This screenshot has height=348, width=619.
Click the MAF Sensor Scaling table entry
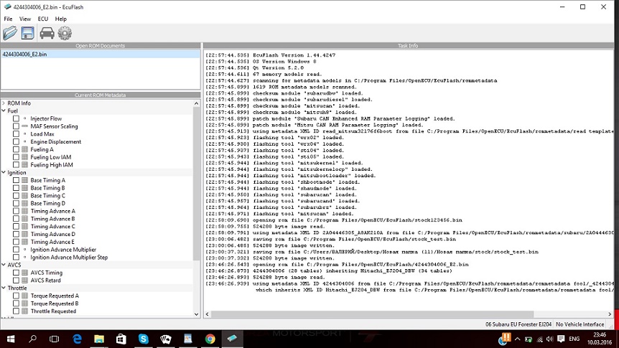click(54, 127)
